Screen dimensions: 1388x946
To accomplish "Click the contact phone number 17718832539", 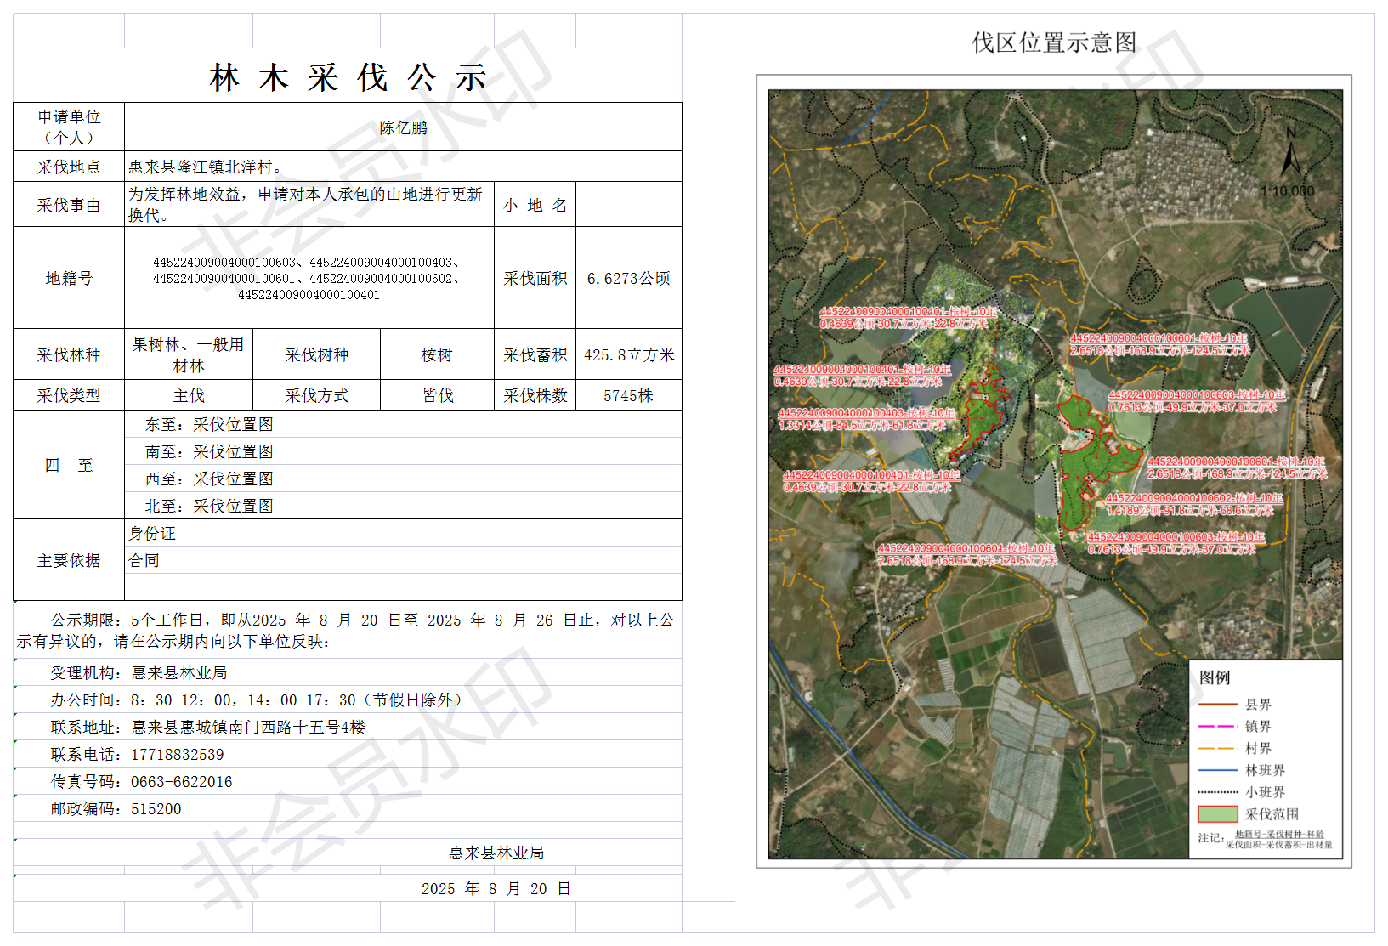I will pos(177,755).
